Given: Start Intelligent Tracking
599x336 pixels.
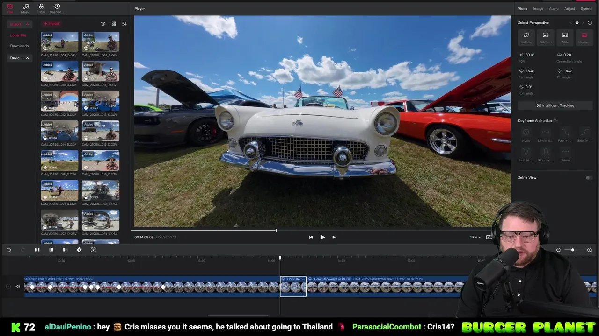Looking at the screenshot, I should [555, 105].
